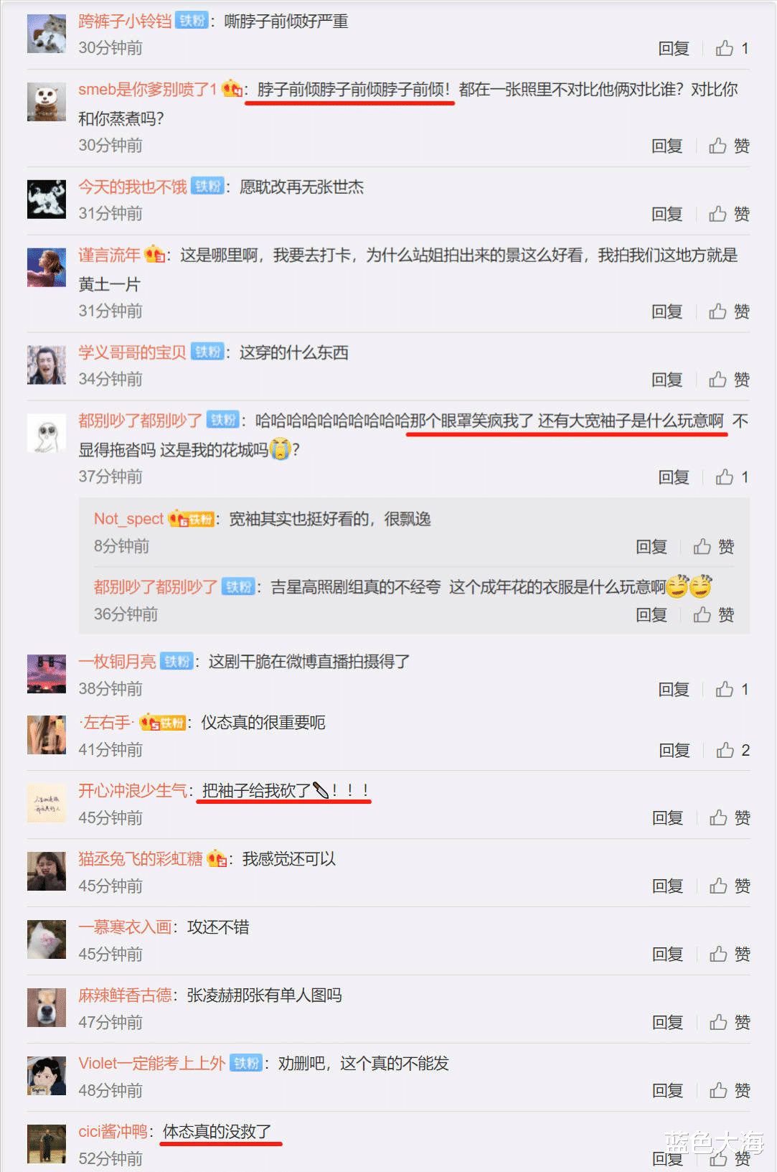Like Violet一定能考上上外's comment
The width and height of the screenshot is (777, 1172).
pos(730,1091)
